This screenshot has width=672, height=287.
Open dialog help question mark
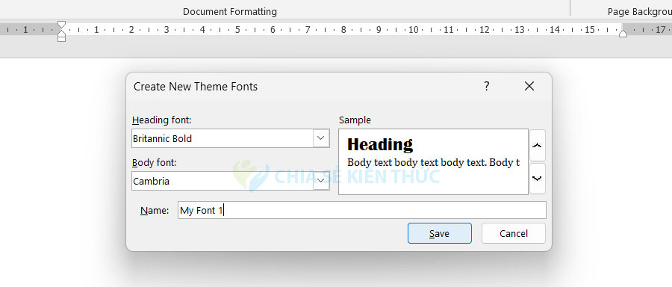486,86
